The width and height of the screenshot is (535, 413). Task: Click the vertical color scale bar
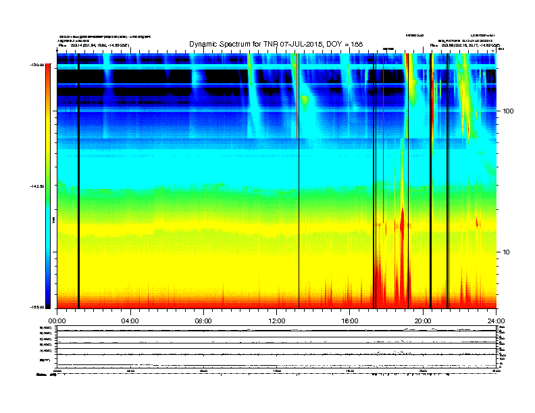click(x=48, y=186)
